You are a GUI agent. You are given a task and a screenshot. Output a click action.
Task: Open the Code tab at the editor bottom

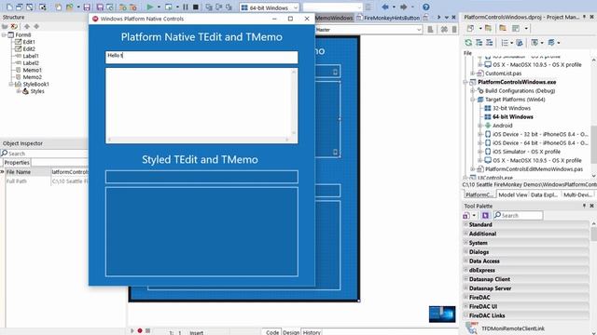(x=271, y=332)
